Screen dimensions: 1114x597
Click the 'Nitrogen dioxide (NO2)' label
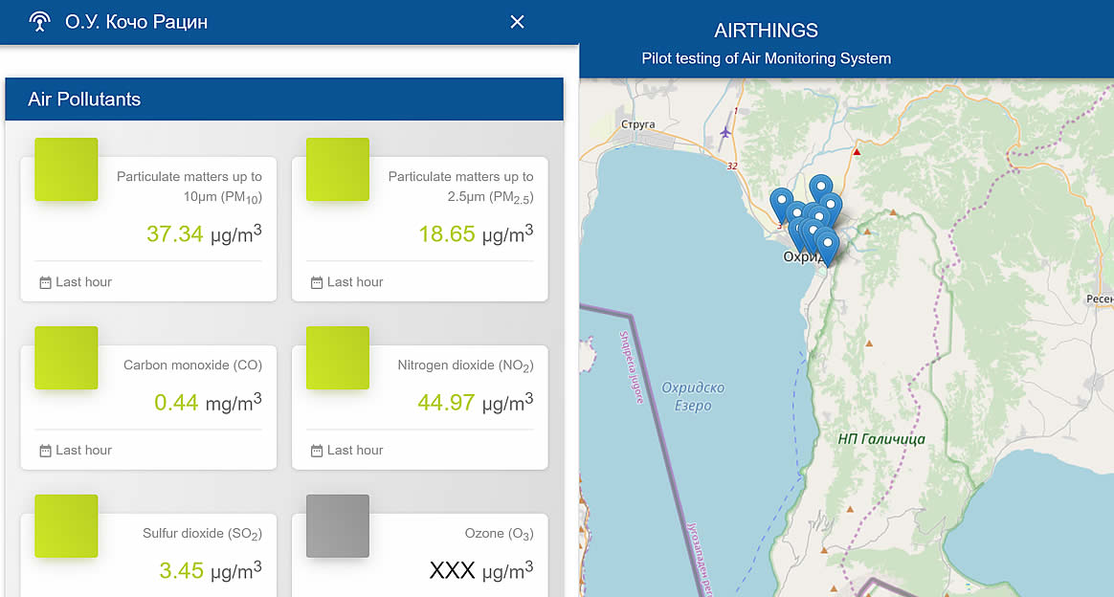tap(465, 365)
